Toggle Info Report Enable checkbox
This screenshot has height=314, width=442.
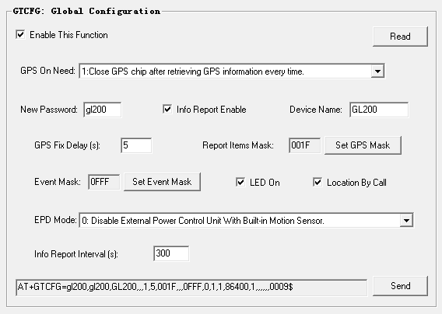point(167,110)
